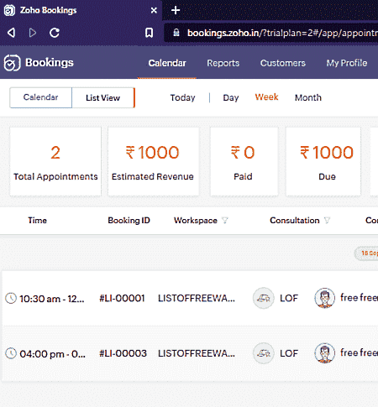Go back to previous page
The height and width of the screenshot is (407, 378).
[x=11, y=33]
